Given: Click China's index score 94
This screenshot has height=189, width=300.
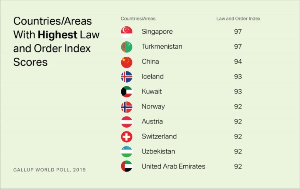Looking at the screenshot, I should click(238, 62).
